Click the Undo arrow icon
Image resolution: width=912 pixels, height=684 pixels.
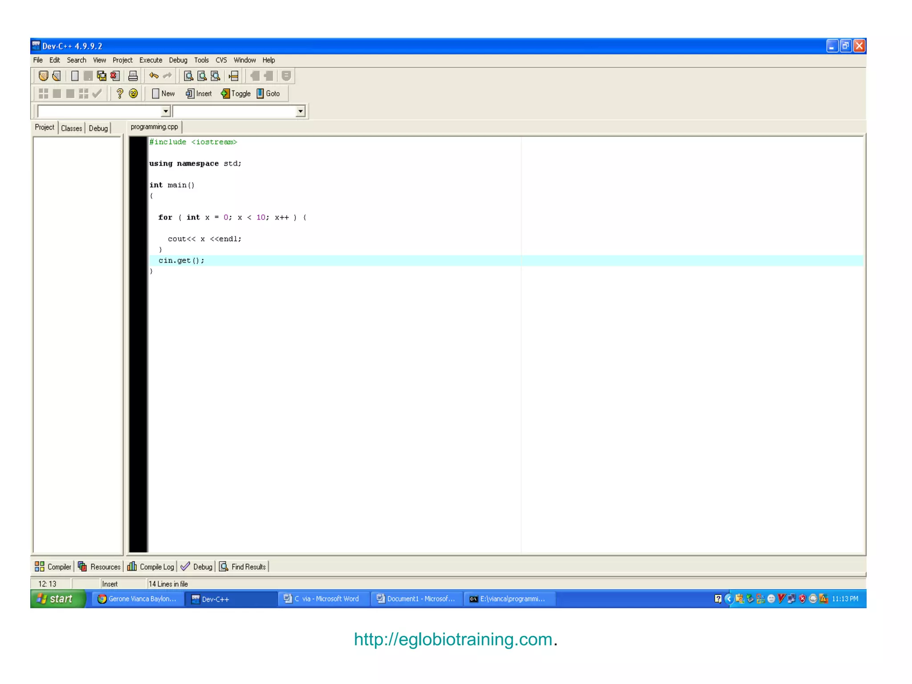(154, 76)
